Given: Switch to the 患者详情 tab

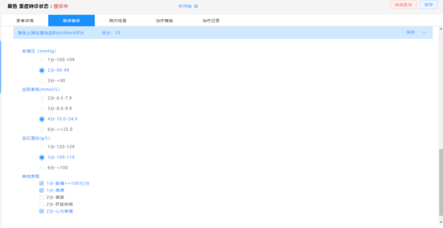Looking at the screenshot, I should coord(25,20).
